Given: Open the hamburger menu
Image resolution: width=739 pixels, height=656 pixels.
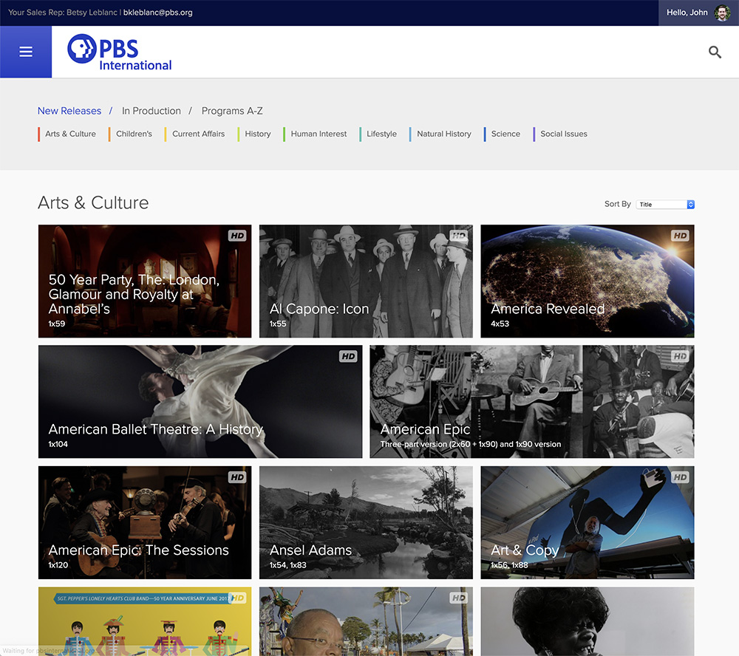Looking at the screenshot, I should (x=26, y=52).
